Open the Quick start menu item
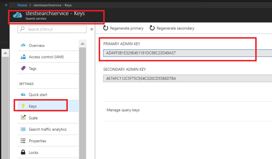 pyautogui.click(x=48, y=95)
